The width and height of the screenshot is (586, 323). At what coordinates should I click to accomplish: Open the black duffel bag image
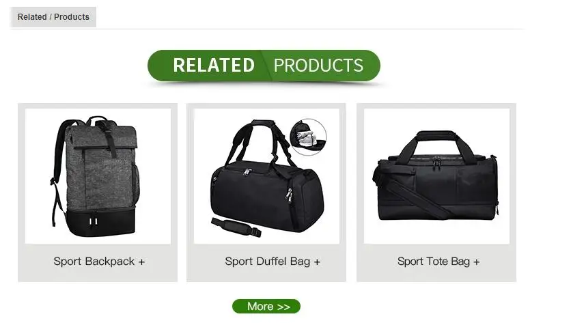coord(266,176)
